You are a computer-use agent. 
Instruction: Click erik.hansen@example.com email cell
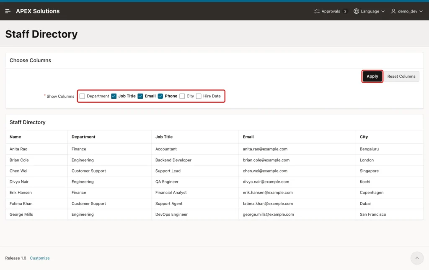(297, 192)
